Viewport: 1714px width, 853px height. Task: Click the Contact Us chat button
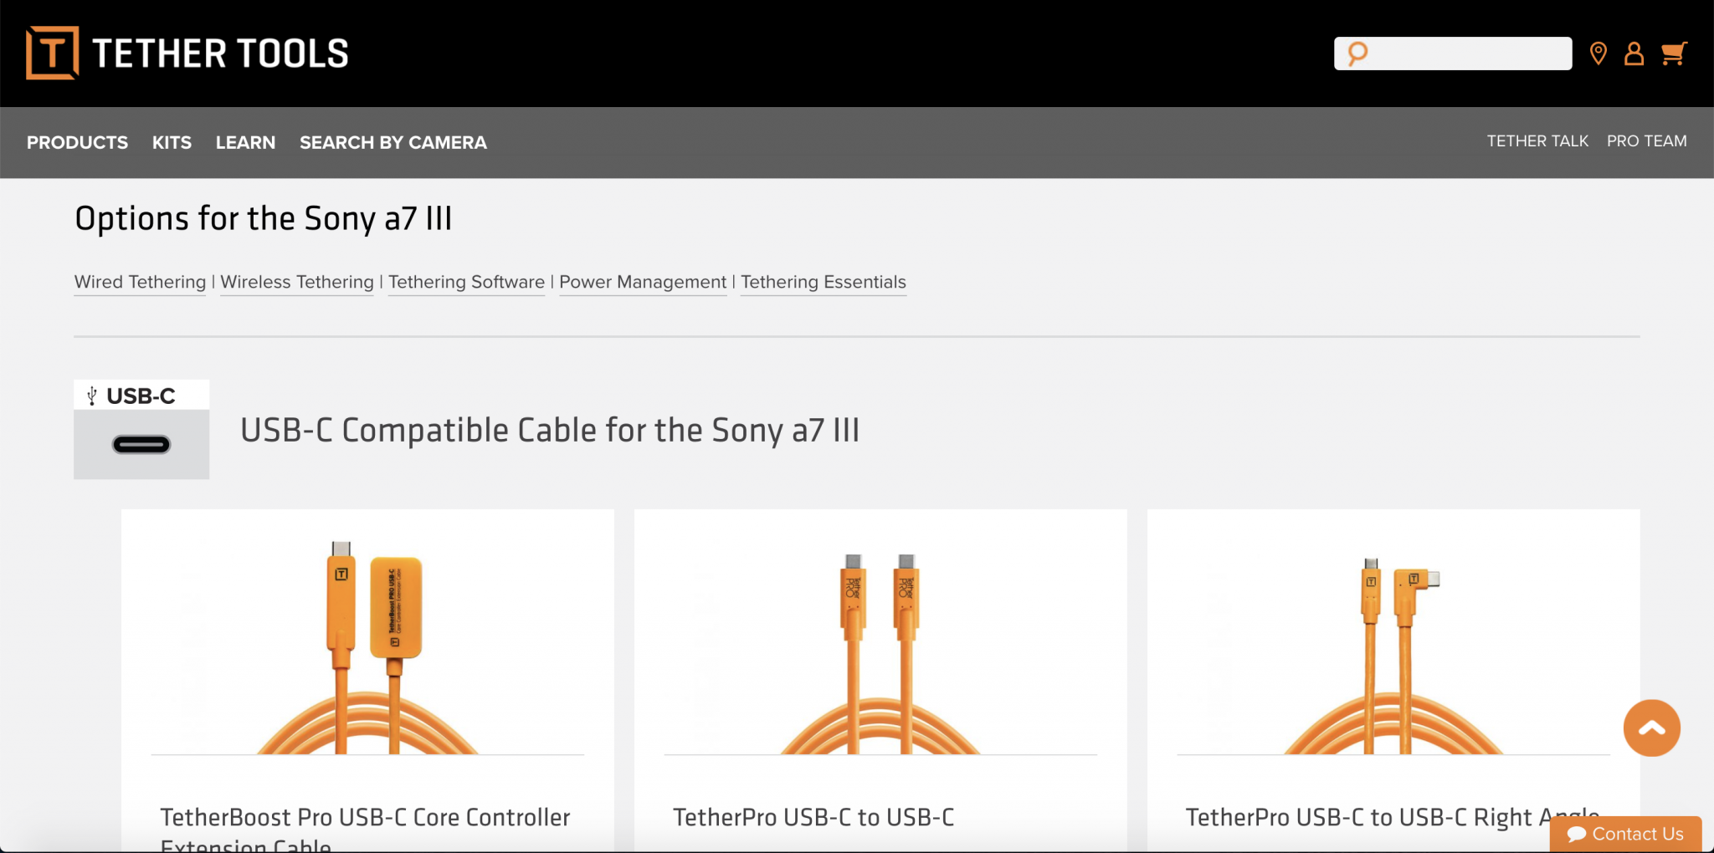[1625, 834]
